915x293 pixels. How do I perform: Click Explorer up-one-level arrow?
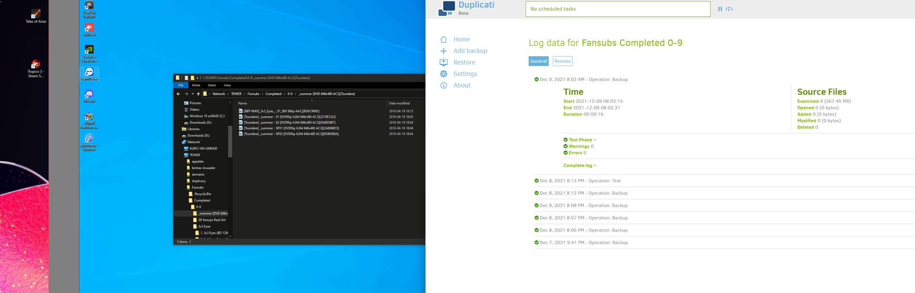(x=198, y=94)
